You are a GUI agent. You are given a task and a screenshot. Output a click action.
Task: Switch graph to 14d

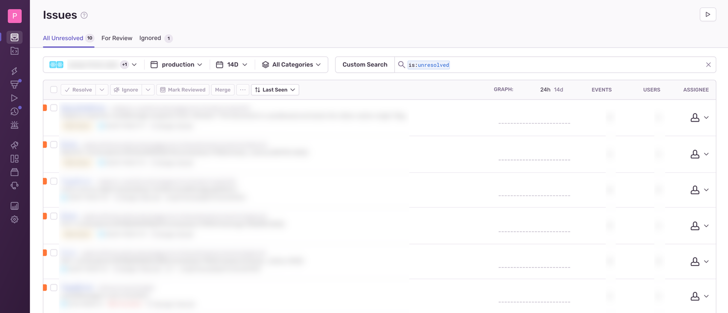tap(559, 90)
